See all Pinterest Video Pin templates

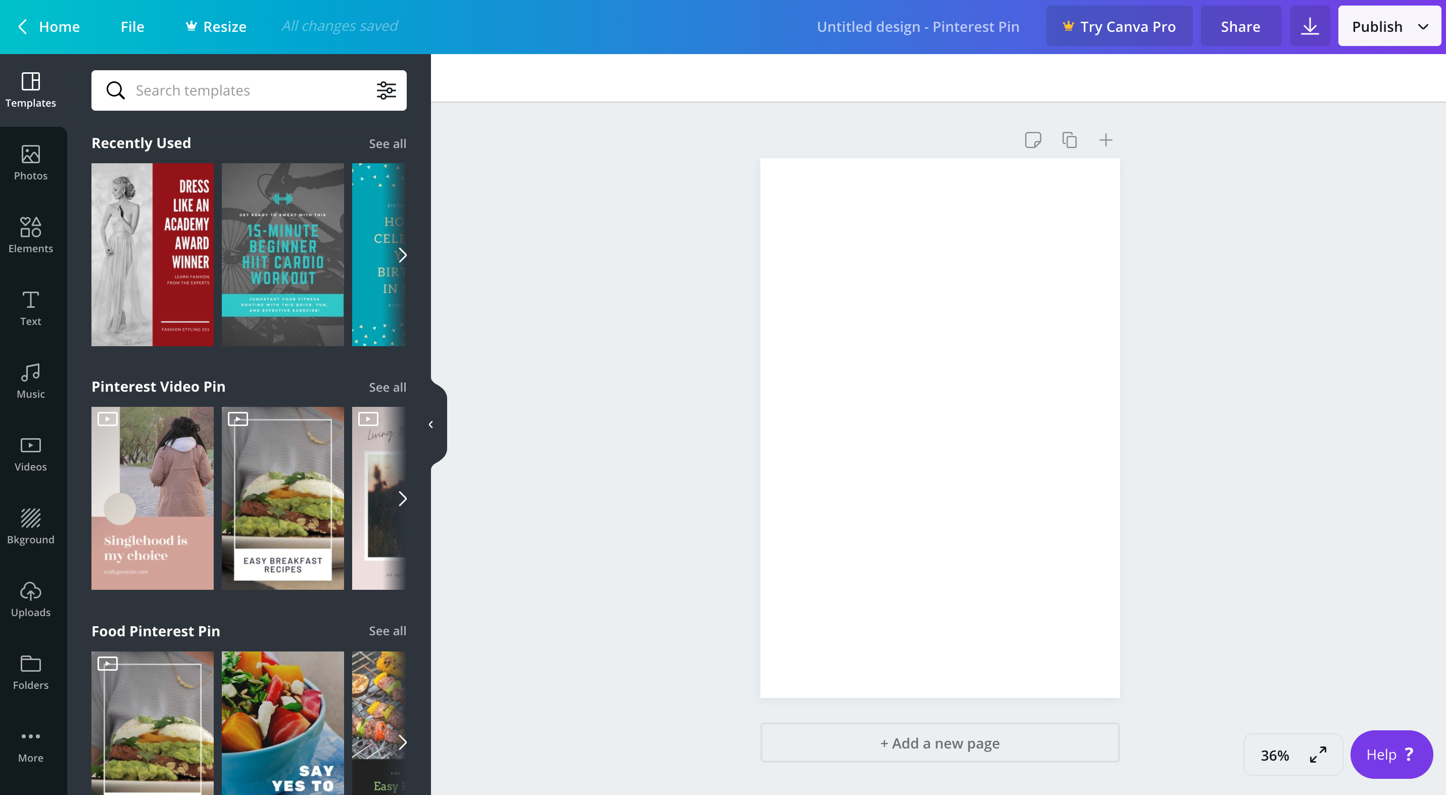(x=388, y=388)
